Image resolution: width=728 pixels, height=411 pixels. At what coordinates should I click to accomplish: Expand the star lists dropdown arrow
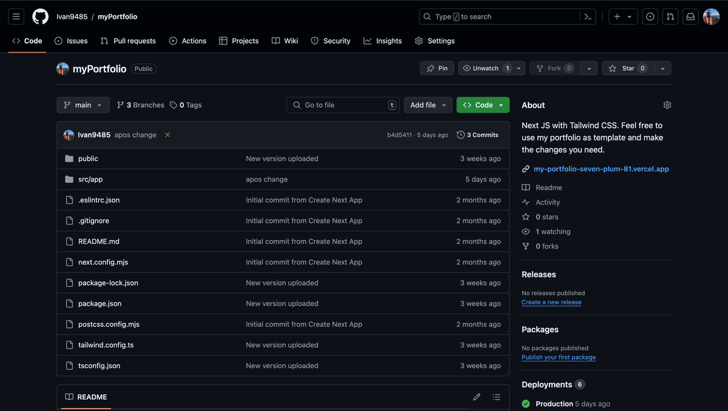pyautogui.click(x=662, y=68)
